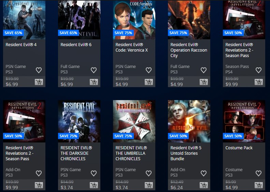
Task: Add Costume Pack to cart
Action: (x=259, y=185)
